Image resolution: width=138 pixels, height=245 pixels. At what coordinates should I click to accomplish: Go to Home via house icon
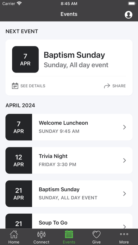(14, 234)
